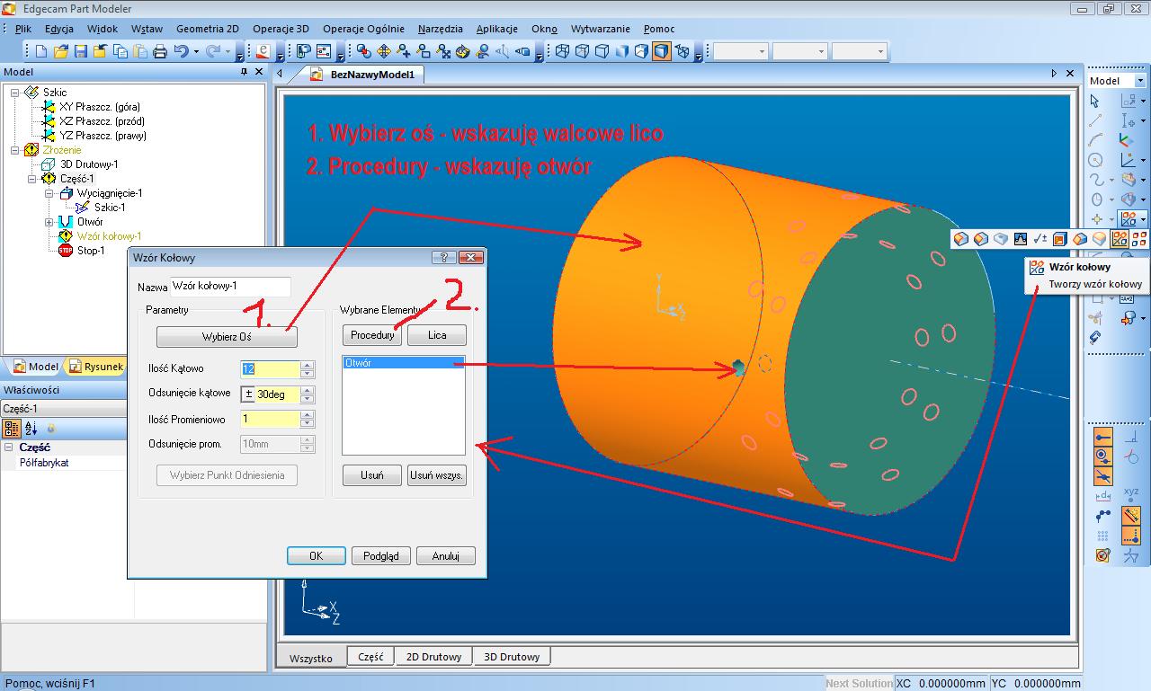Click the Odsunięcie kątowe 30deg field
This screenshot has height=691, width=1151.
tap(277, 394)
